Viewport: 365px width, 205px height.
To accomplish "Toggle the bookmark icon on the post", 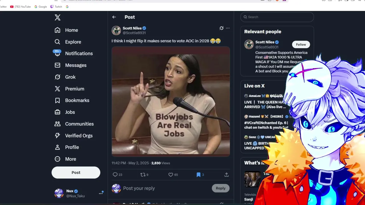I will click(x=198, y=175).
